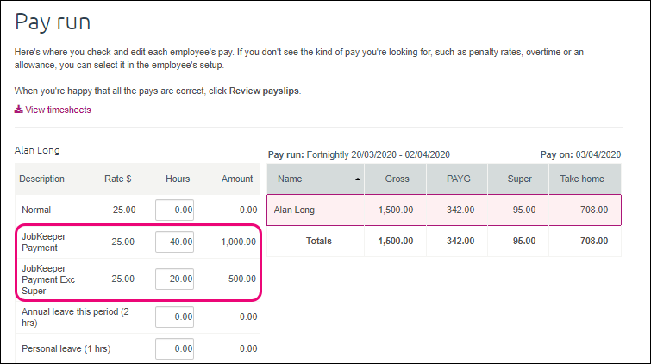Edit JobKeeper Payment Exc Super hours field

click(174, 279)
